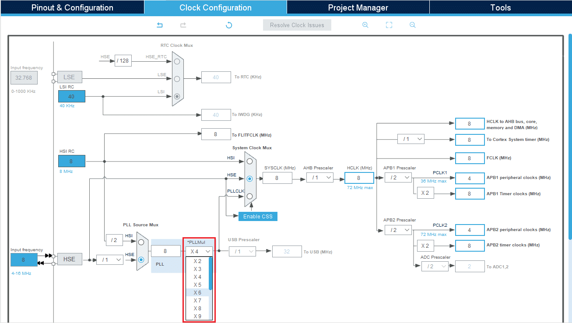Image resolution: width=572 pixels, height=323 pixels.
Task: Zoom out of clock diagram
Action: pyautogui.click(x=412, y=25)
